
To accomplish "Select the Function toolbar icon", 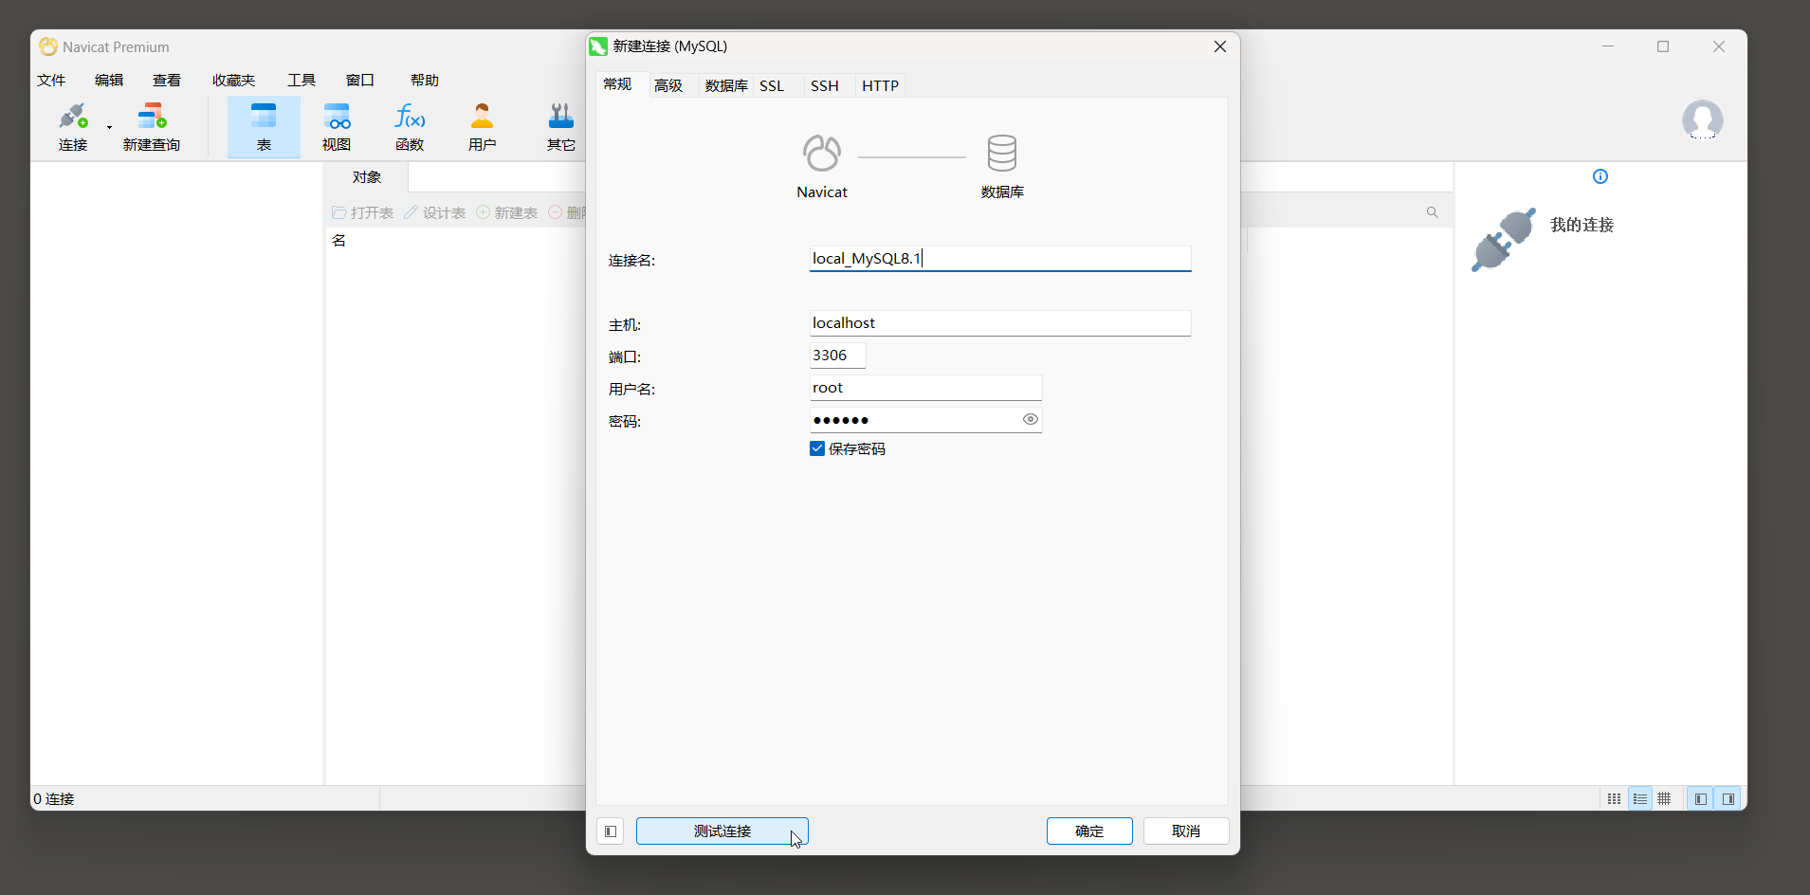I will pyautogui.click(x=410, y=127).
